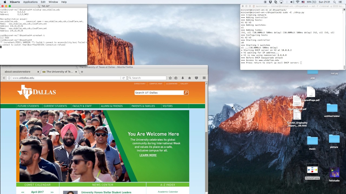Close the about:sessionrestore tab
The image size is (346, 194).
[38, 72]
